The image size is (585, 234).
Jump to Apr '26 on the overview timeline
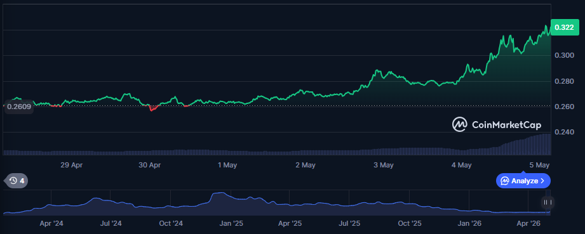click(528, 224)
